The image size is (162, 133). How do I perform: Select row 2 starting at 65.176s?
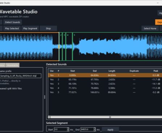click(x=105, y=79)
